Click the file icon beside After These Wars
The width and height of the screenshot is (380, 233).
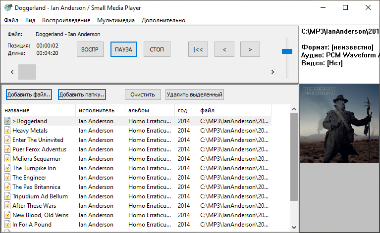(x=7, y=206)
